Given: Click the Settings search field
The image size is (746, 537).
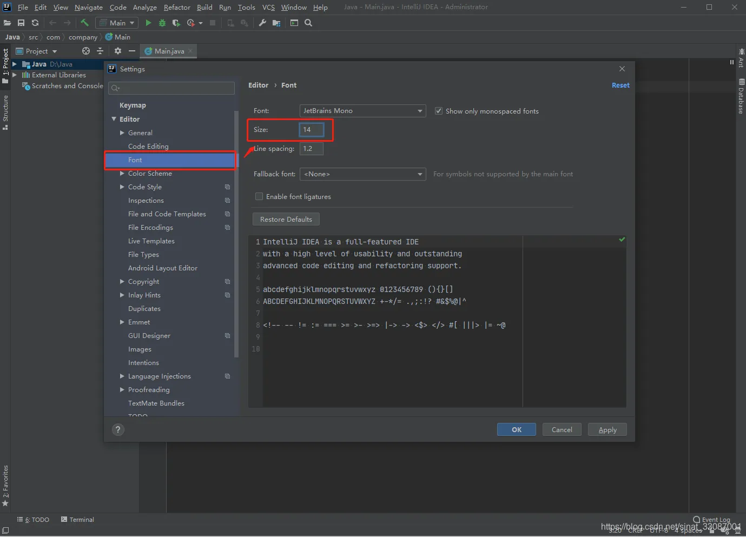Looking at the screenshot, I should pos(171,88).
